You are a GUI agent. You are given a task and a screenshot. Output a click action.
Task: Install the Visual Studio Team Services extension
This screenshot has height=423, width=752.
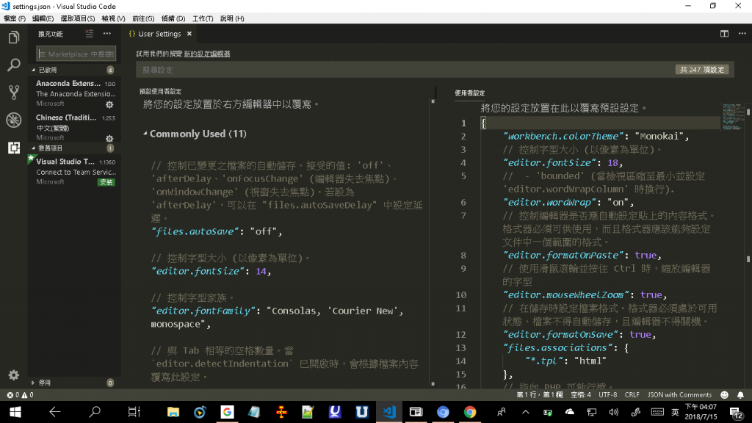click(106, 182)
